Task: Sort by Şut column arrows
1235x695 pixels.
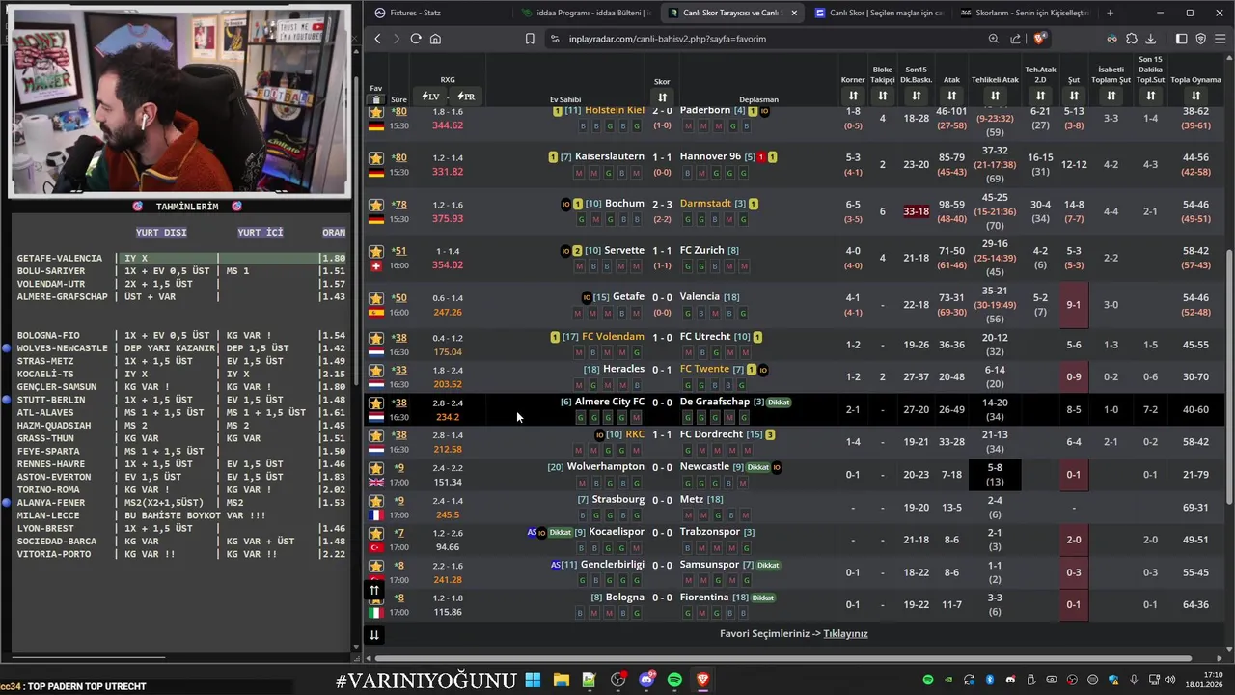Action: pos(1073,96)
